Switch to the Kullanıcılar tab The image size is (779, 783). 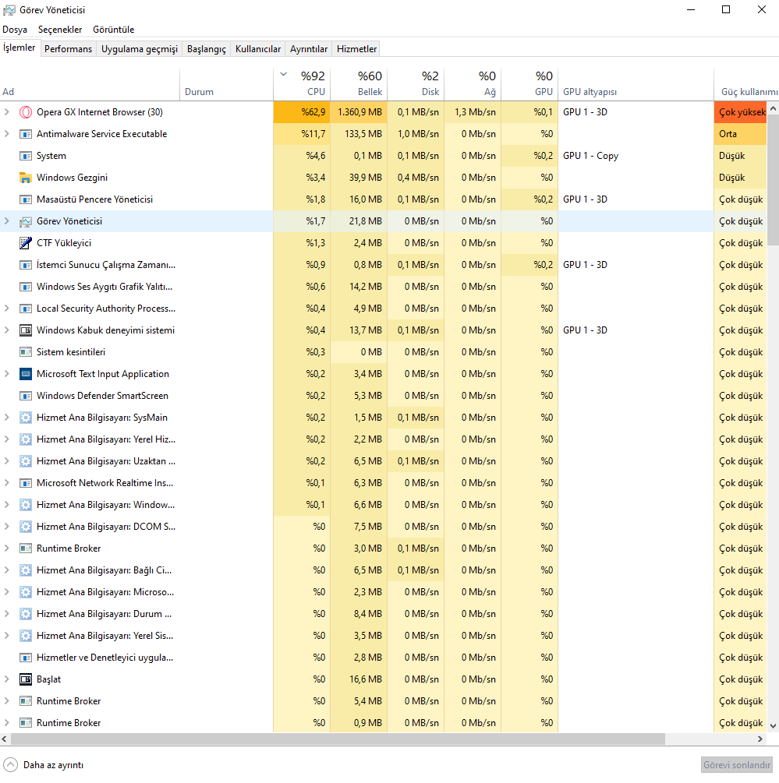[x=258, y=49]
